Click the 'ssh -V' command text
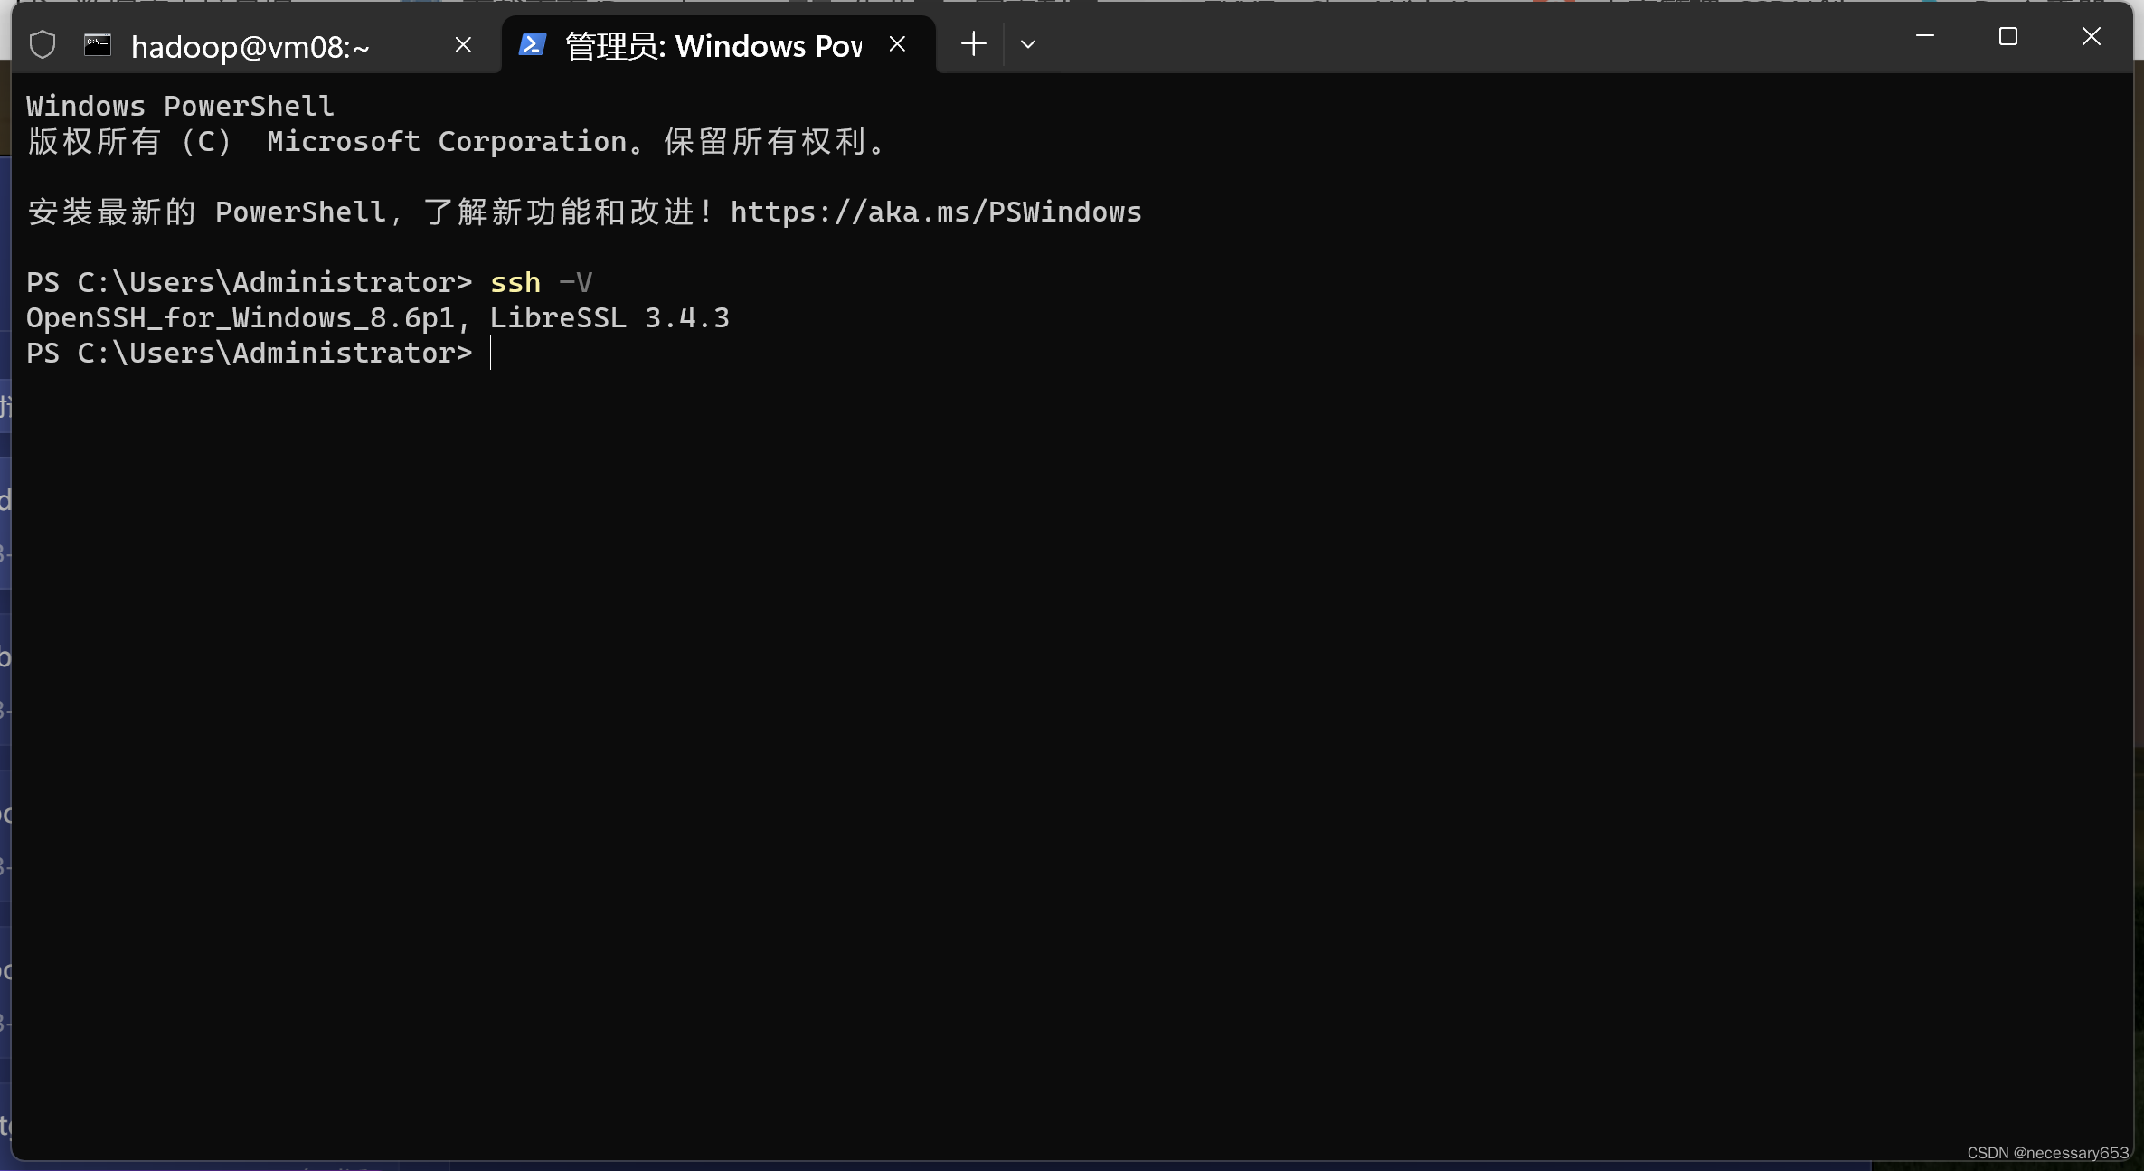This screenshot has width=2144, height=1171. click(x=541, y=282)
